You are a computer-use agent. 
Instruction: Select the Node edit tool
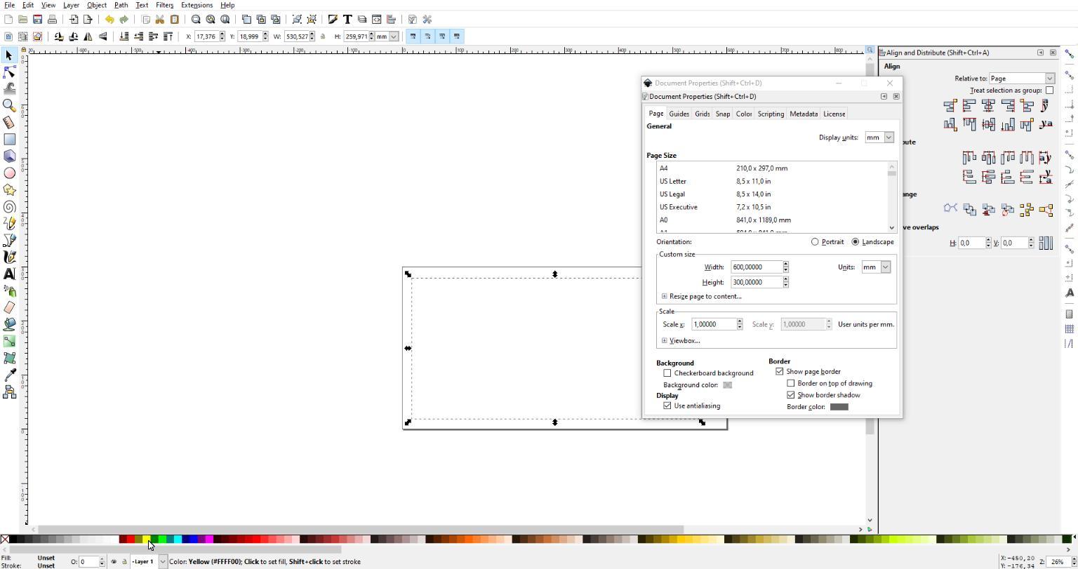[x=9, y=72]
